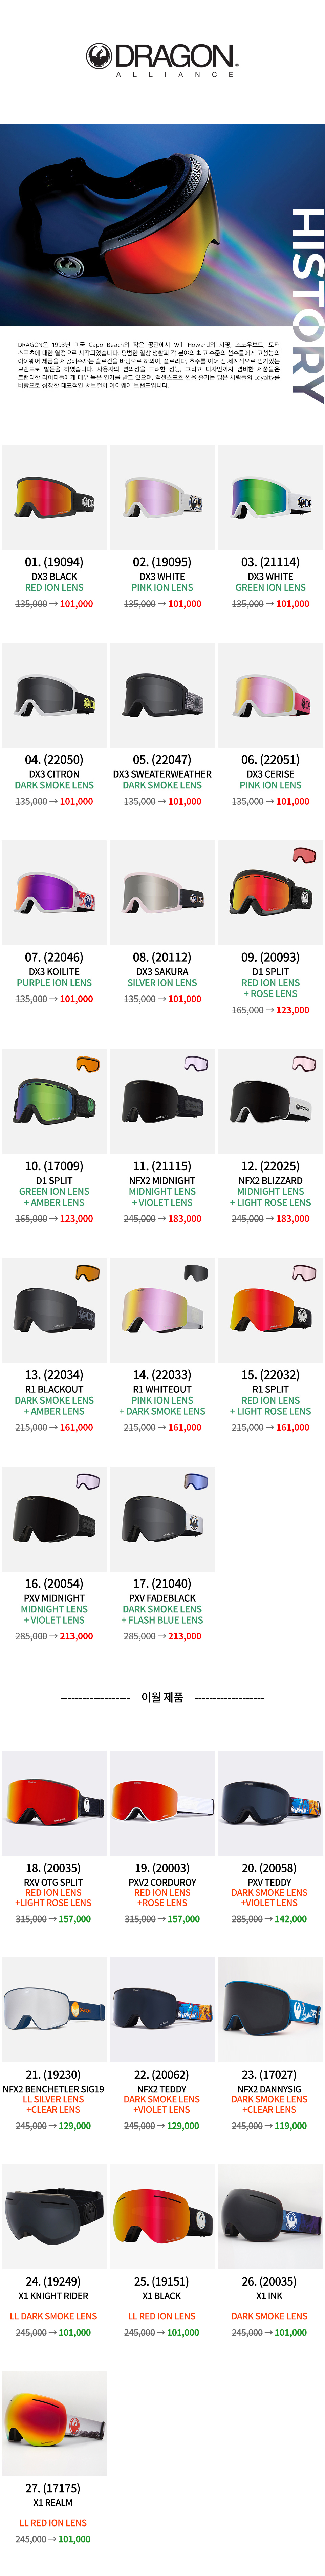Image resolution: width=325 pixels, height=2576 pixels.
Task: Select light rose lens icon on NFX2 Blizzard
Action: [x=304, y=1064]
